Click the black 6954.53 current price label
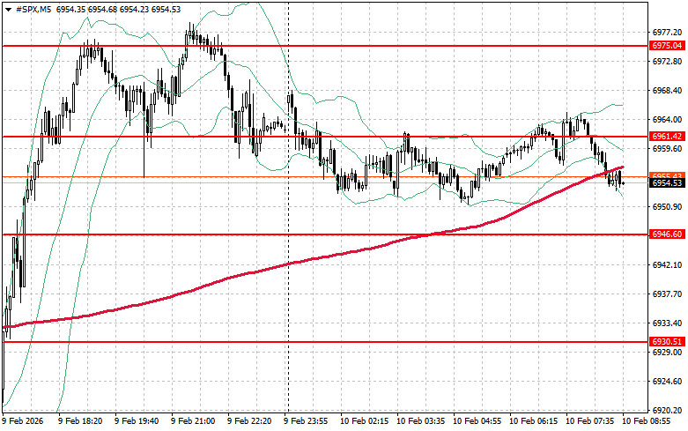The height and width of the screenshot is (431, 688). 666,182
